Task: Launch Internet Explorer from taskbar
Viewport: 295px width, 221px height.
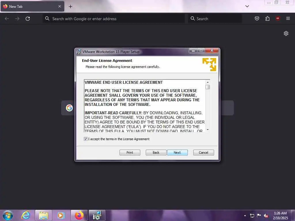Action: pyautogui.click(x=26, y=215)
